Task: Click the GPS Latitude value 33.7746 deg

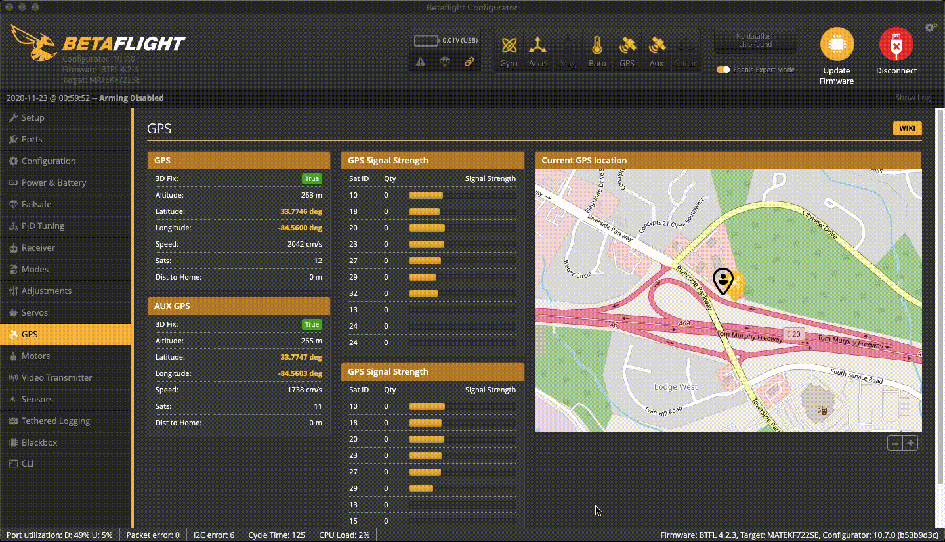Action: [301, 211]
